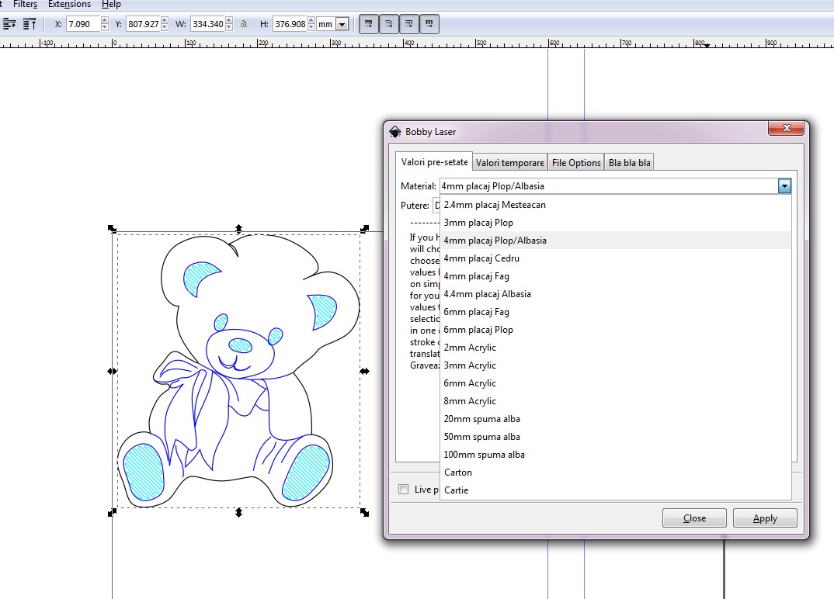834x599 pixels.
Task: Toggle the second affect-transform button in toolbar
Action: [x=388, y=24]
